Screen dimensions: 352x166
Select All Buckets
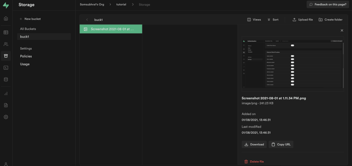[28, 29]
